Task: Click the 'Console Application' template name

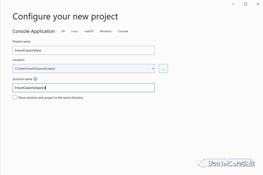Action: (34, 31)
